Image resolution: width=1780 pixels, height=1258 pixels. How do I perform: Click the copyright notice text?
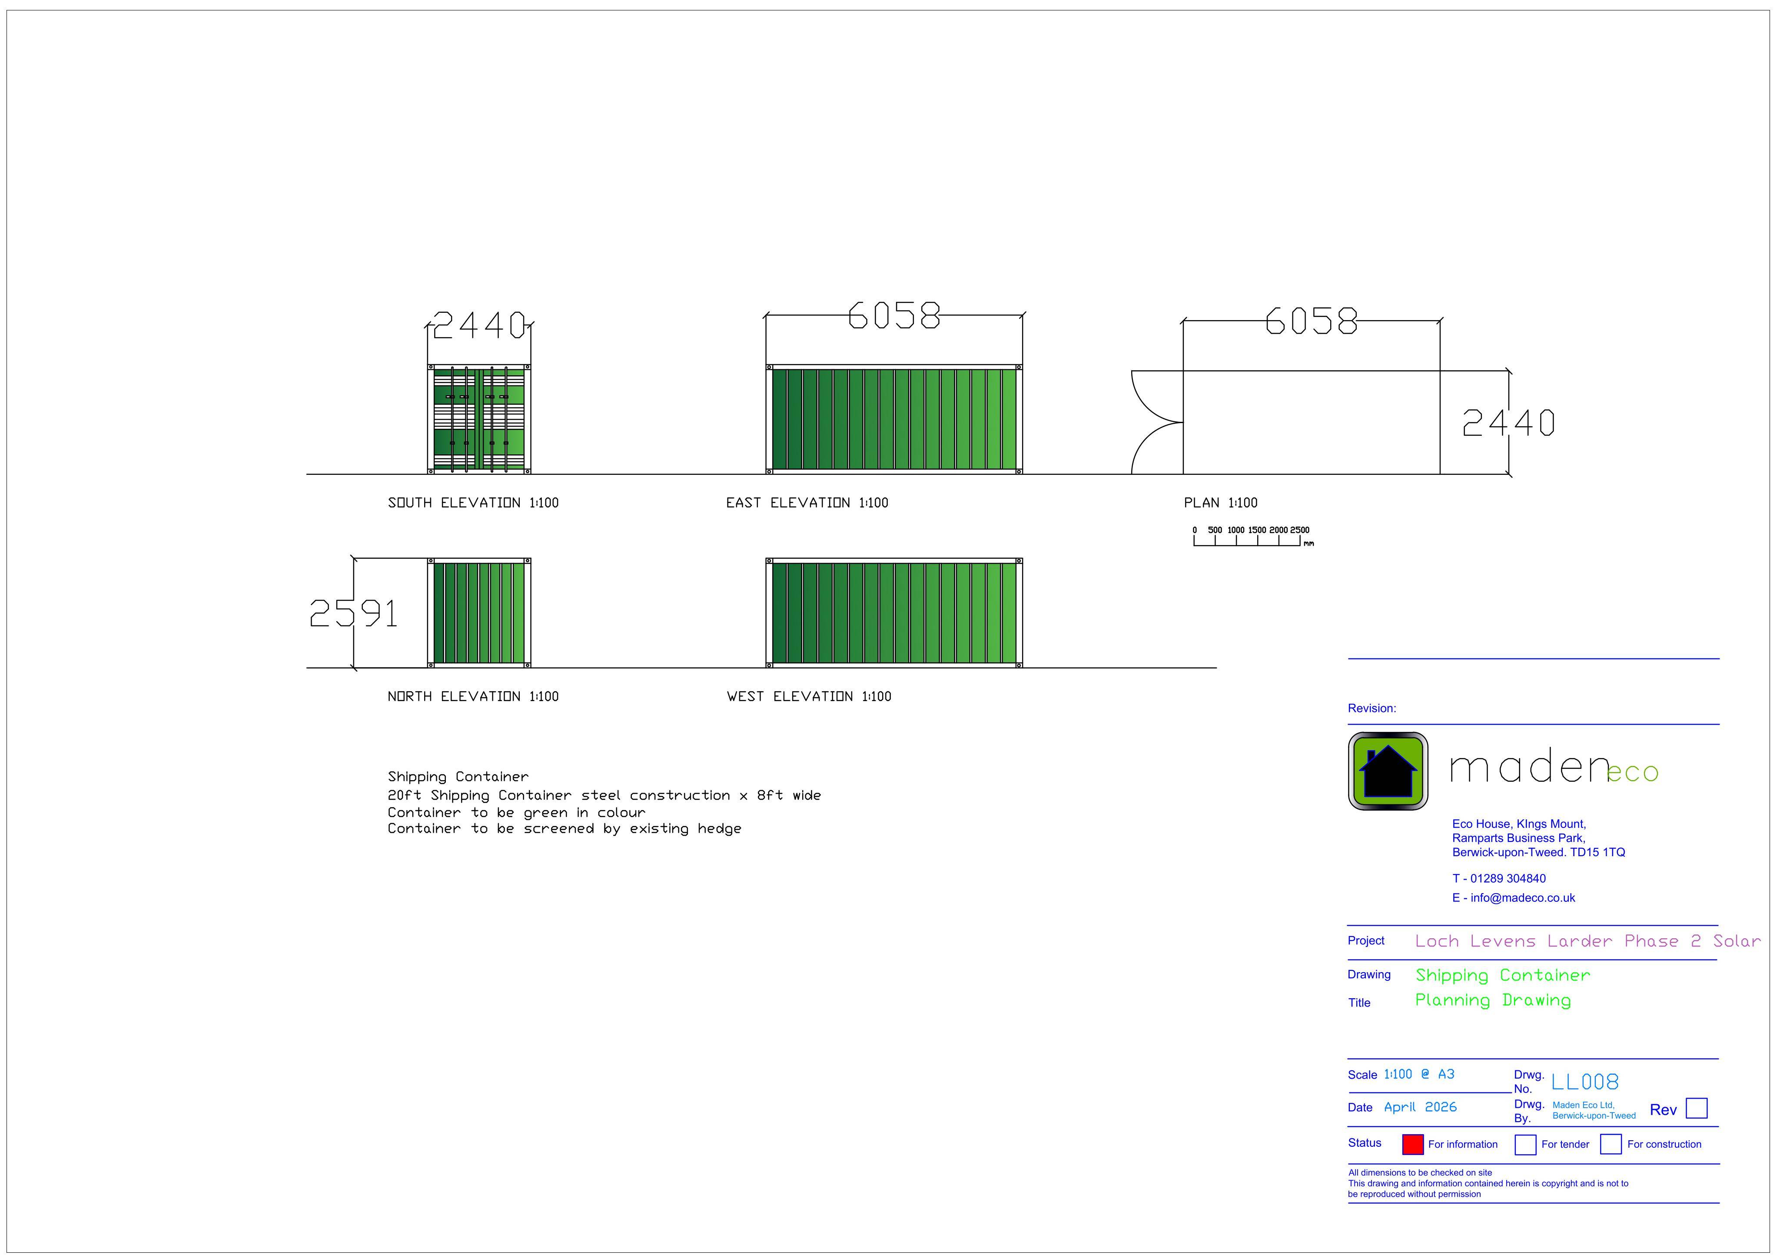(x=1488, y=1189)
